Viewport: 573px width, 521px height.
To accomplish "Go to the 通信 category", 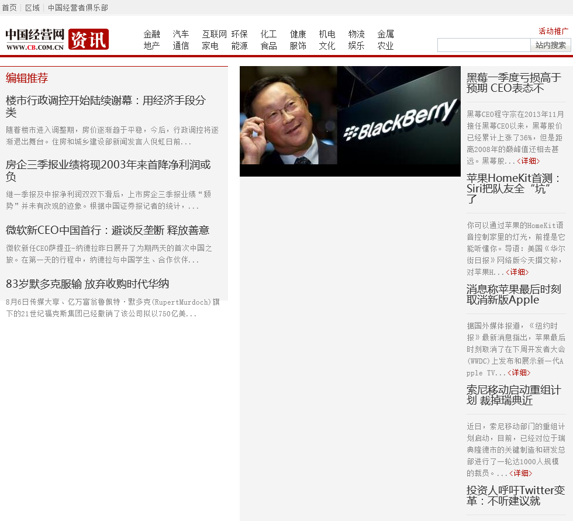I will 181,46.
